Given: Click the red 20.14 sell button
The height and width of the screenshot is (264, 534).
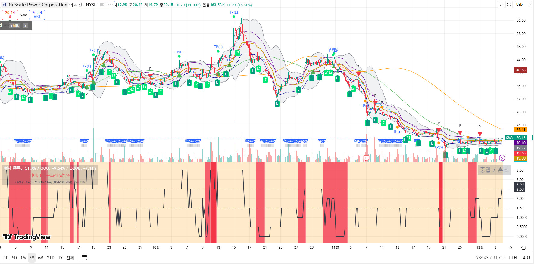Looking at the screenshot, I should click(x=10, y=14).
